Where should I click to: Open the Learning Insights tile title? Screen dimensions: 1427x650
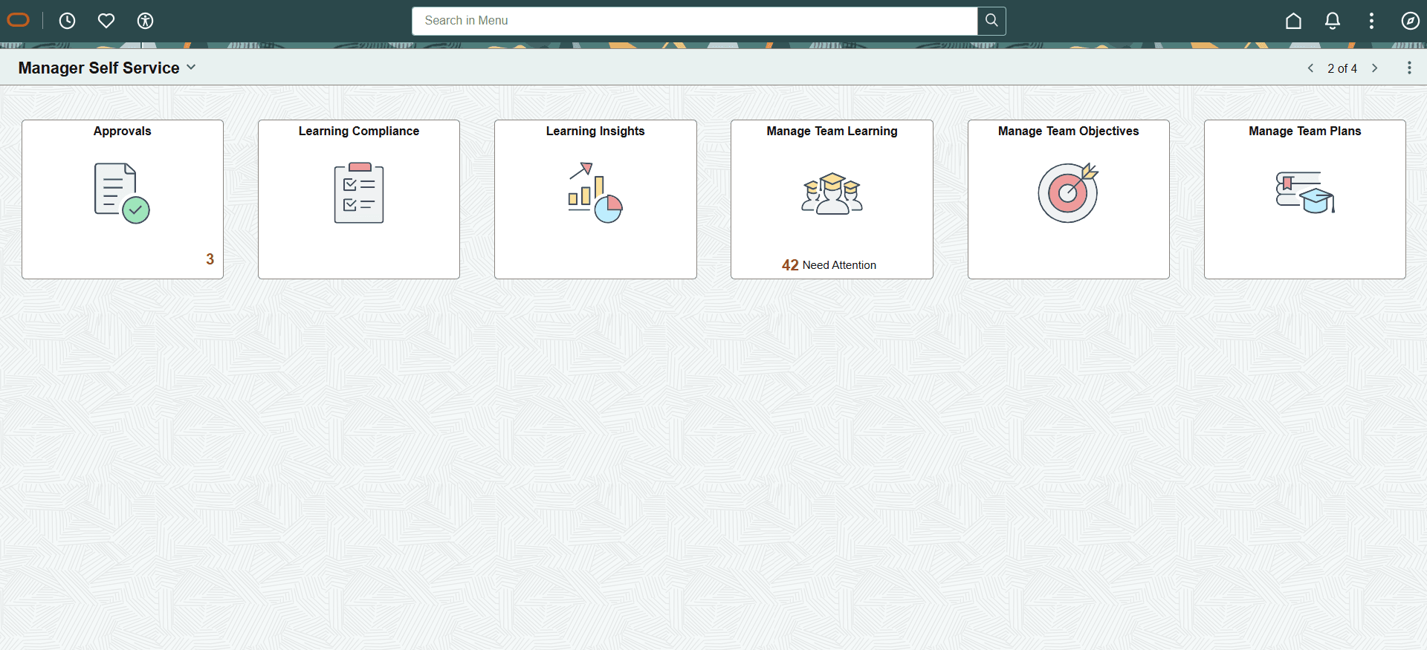pos(595,131)
